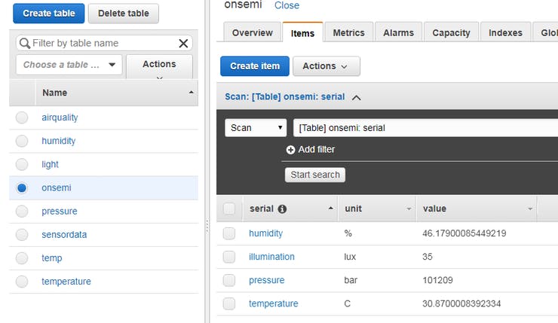Click the Create item button
558x323 pixels.
(255, 66)
